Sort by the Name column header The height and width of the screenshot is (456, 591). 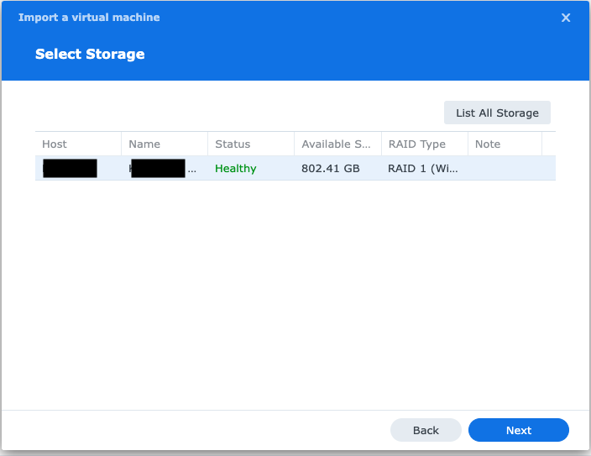[165, 144]
